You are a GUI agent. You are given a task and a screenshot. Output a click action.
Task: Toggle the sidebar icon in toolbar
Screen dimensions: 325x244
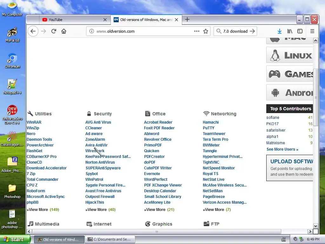click(300, 31)
